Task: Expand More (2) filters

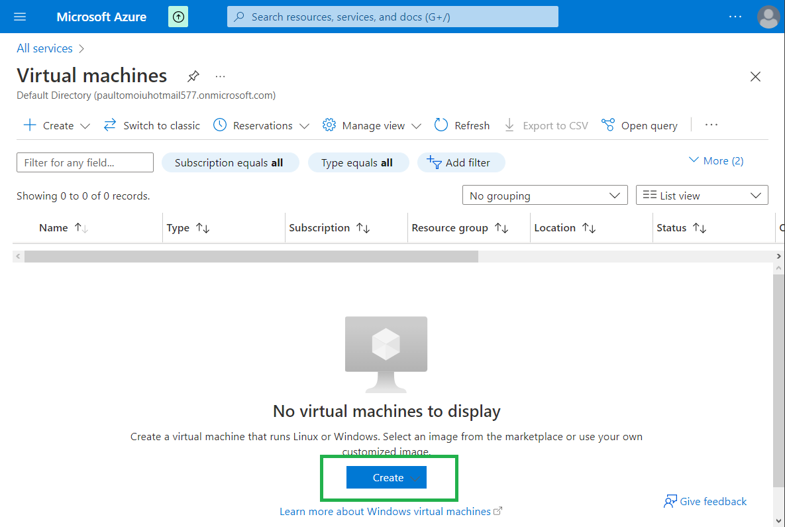Action: [716, 161]
